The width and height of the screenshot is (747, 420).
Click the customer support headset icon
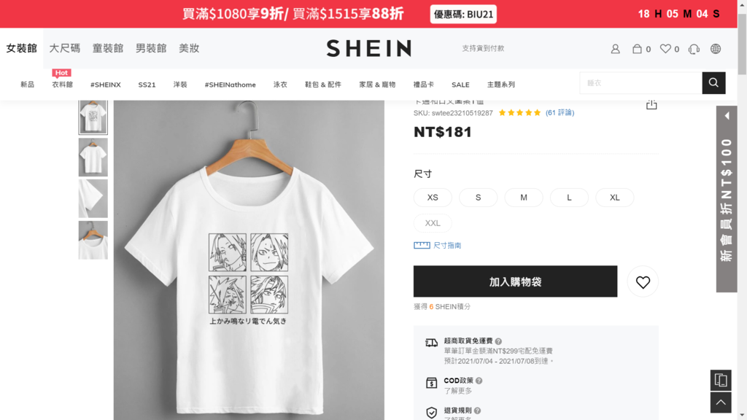(x=694, y=49)
